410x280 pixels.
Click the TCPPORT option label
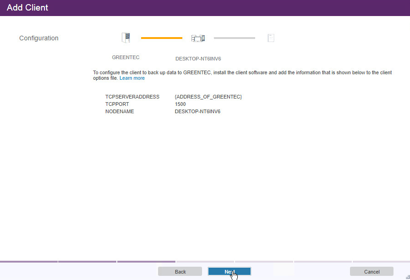(x=116, y=104)
